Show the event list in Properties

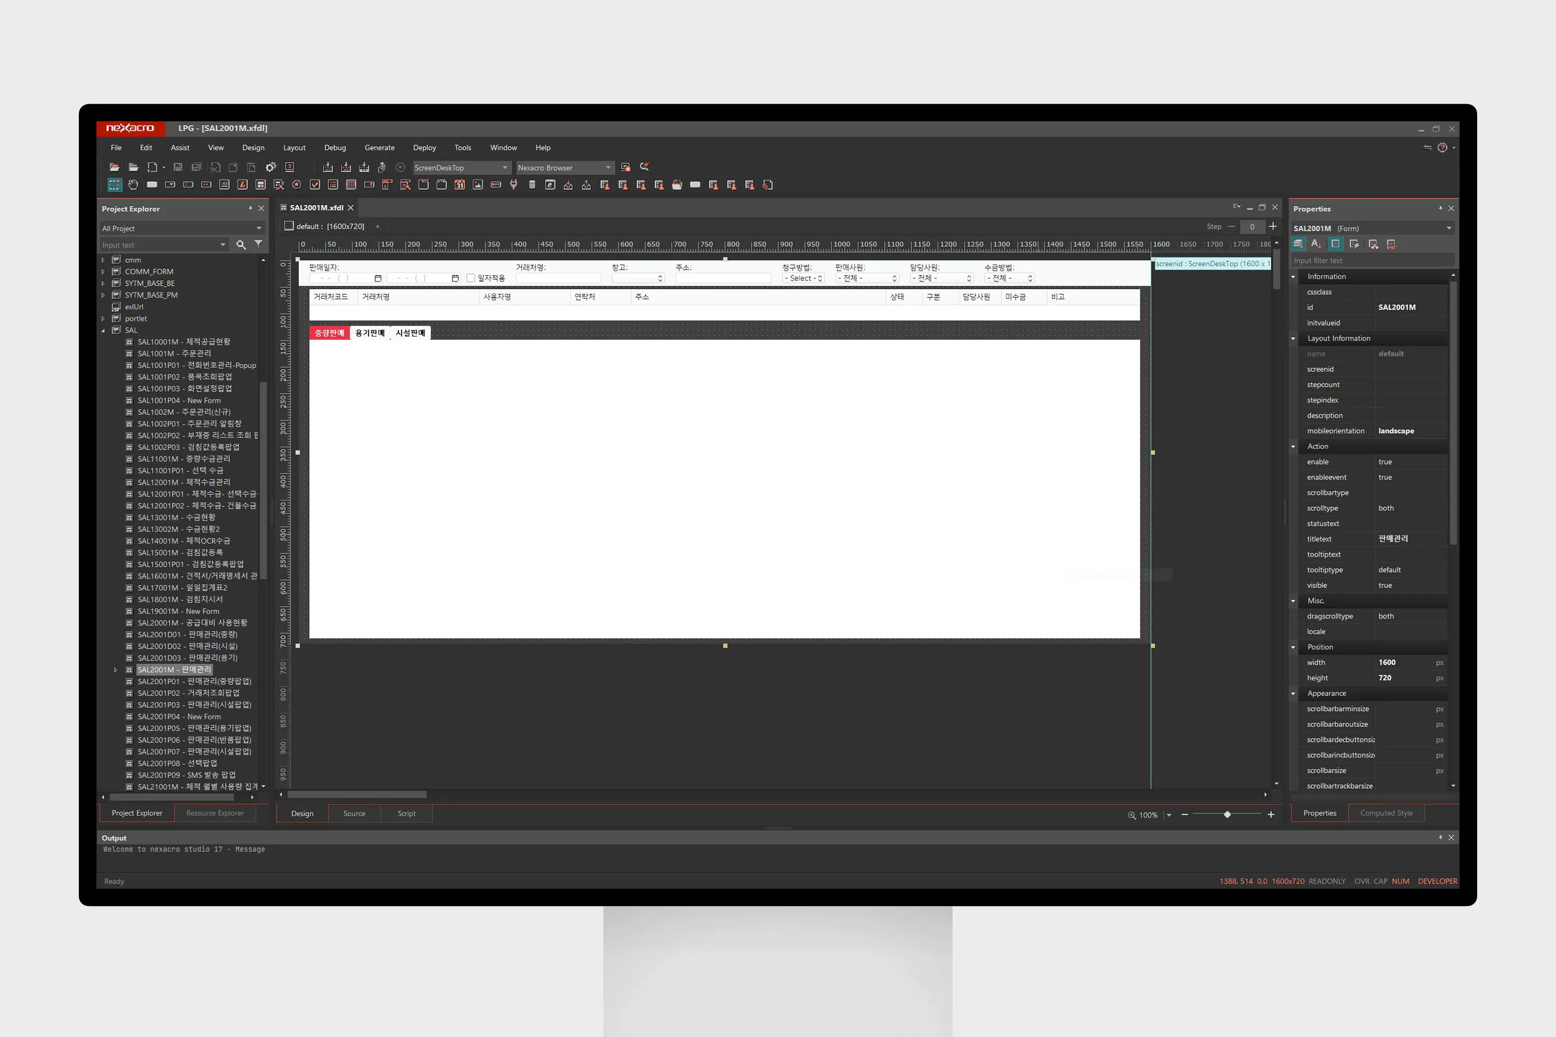1354,244
